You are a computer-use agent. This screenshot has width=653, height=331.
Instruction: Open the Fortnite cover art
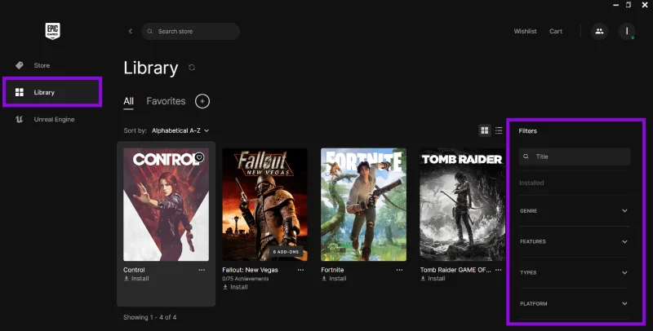click(x=363, y=205)
